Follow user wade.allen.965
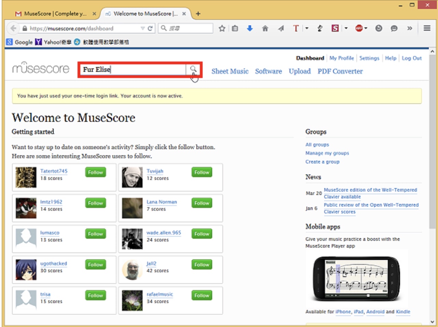Image resolution: width=438 pixels, height=327 pixels. point(202,234)
